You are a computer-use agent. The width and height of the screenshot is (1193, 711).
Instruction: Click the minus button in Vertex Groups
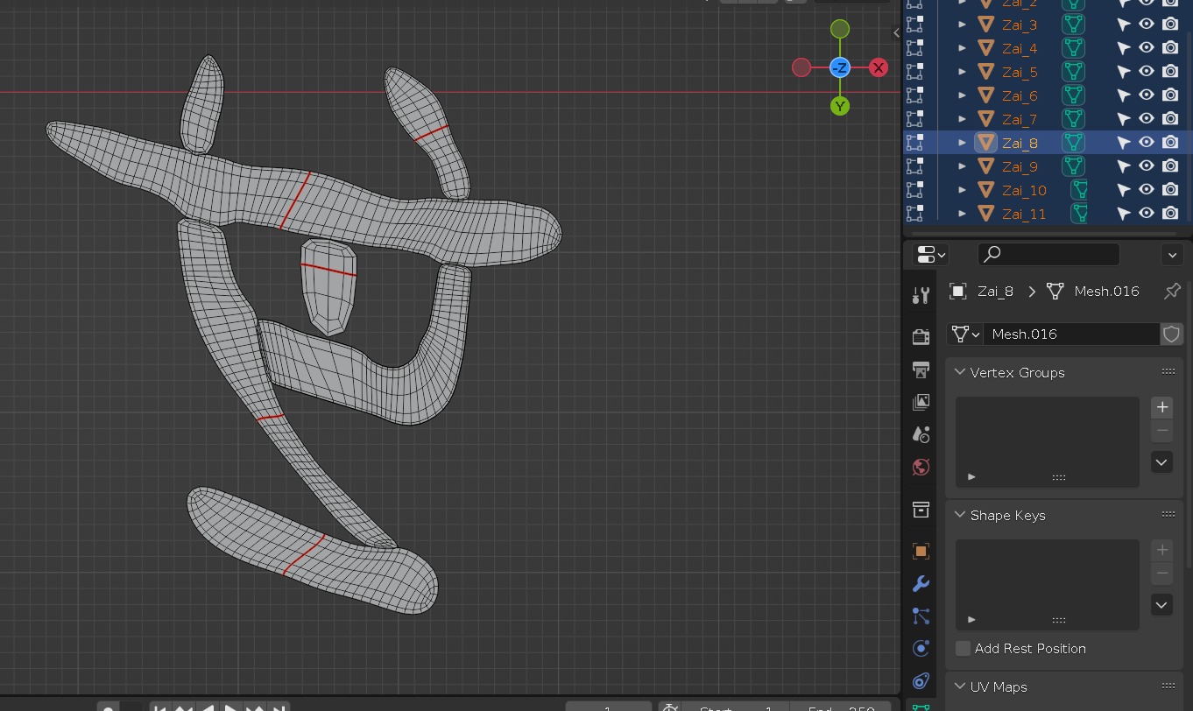click(1161, 430)
